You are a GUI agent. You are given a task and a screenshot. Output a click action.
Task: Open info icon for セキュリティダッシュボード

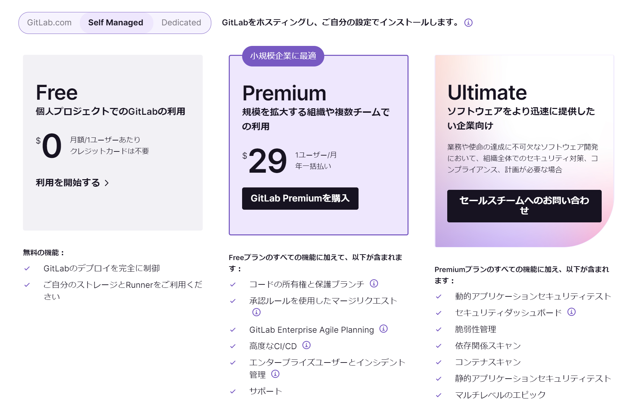(572, 312)
